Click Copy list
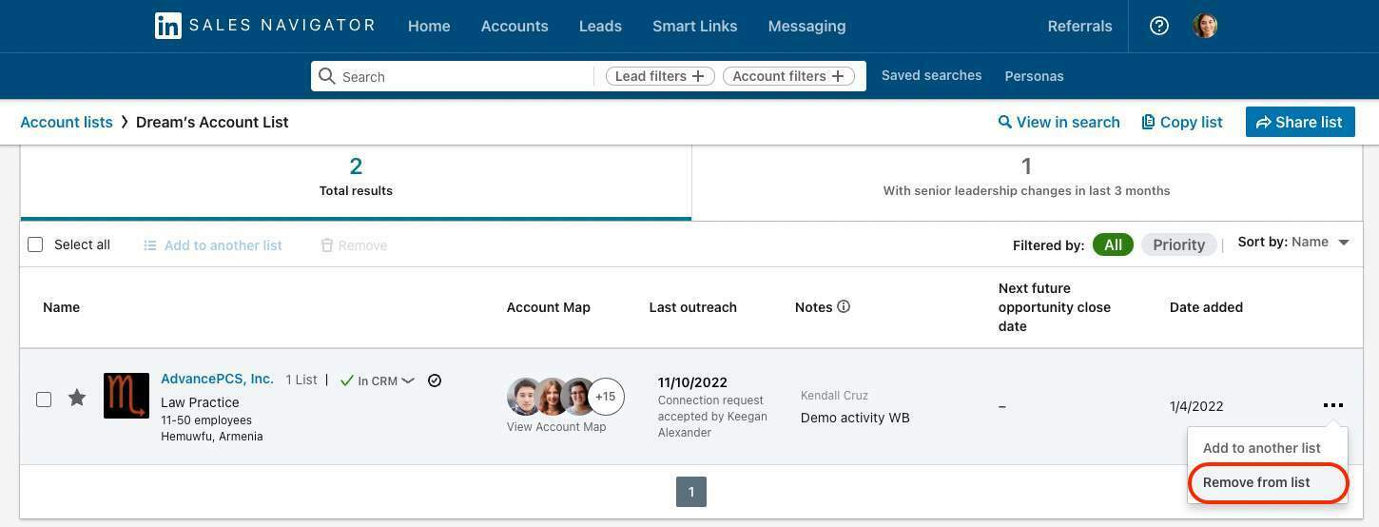 1182,122
